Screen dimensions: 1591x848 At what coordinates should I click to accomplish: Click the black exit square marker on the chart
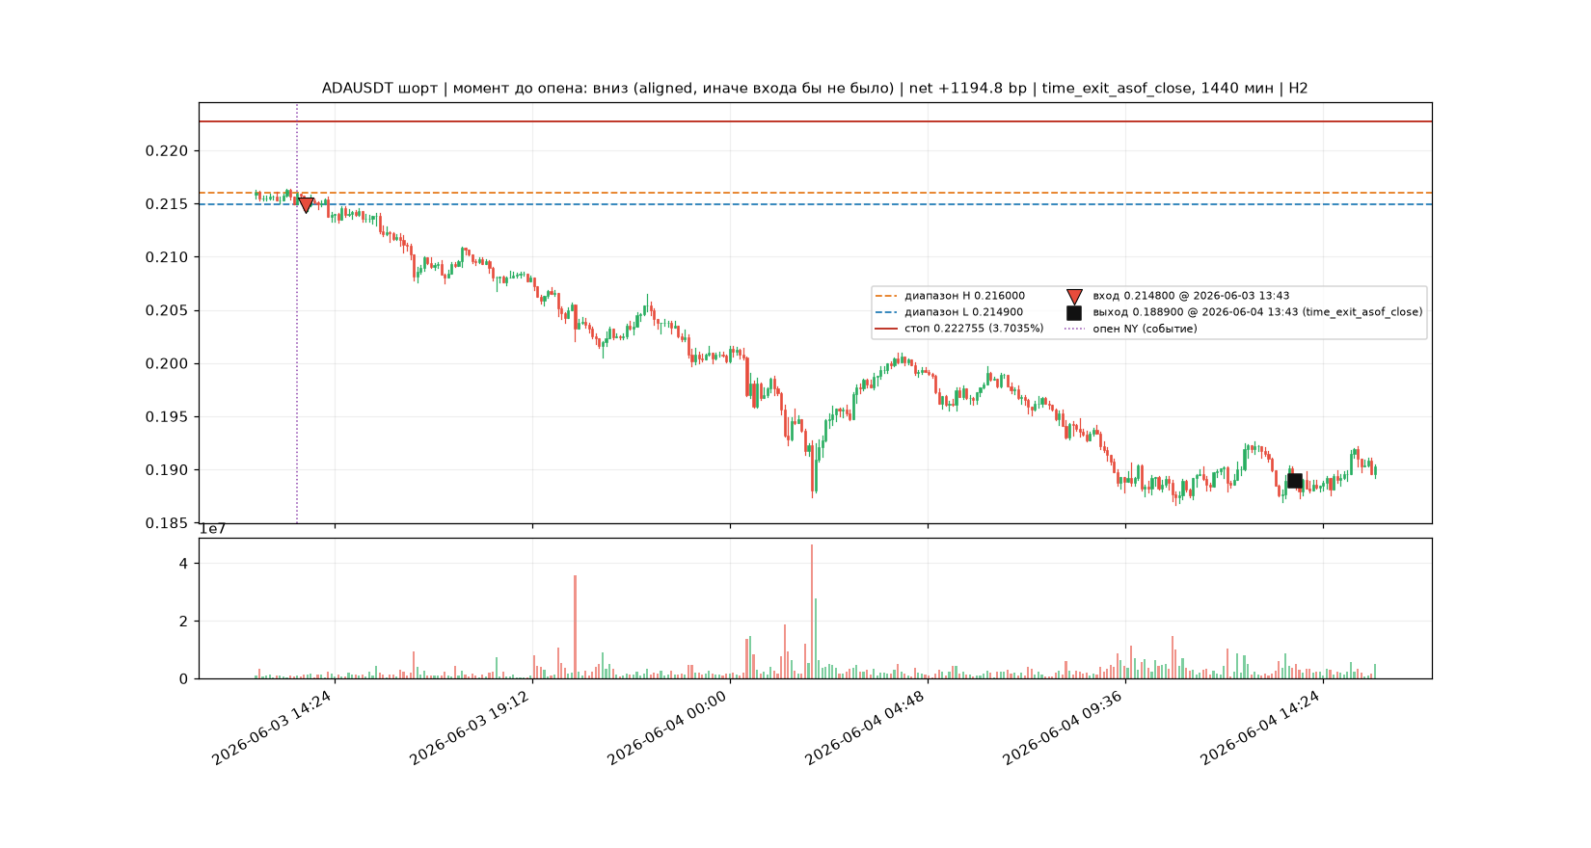pyautogui.click(x=1294, y=481)
